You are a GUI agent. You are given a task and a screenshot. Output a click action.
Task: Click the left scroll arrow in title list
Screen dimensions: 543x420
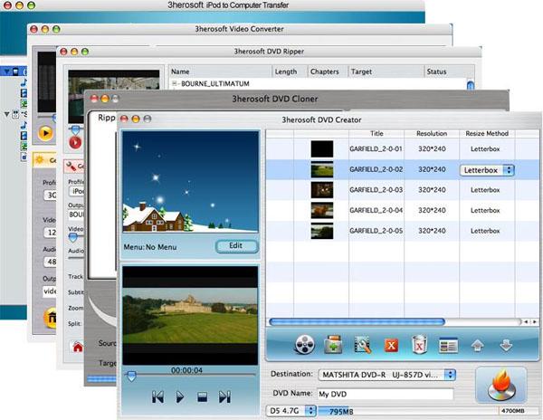click(526, 322)
